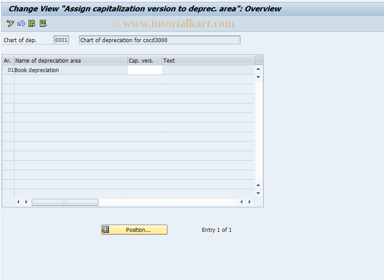Image resolution: width=384 pixels, height=280 pixels.
Task: Click the Select all entries icon
Action: pos(32,24)
